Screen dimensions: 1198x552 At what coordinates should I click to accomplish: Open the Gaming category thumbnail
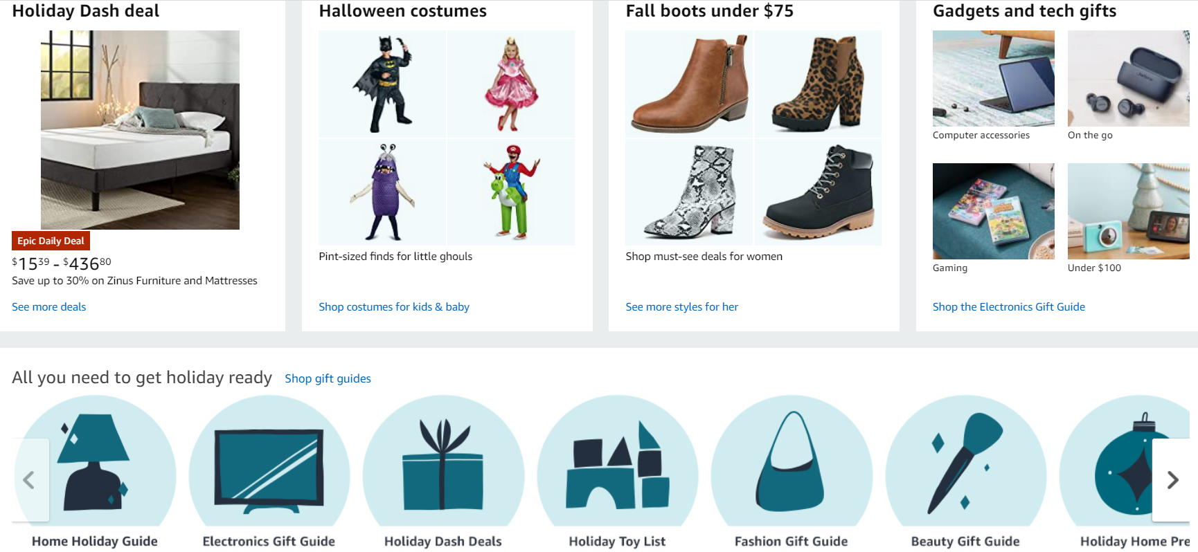point(993,212)
